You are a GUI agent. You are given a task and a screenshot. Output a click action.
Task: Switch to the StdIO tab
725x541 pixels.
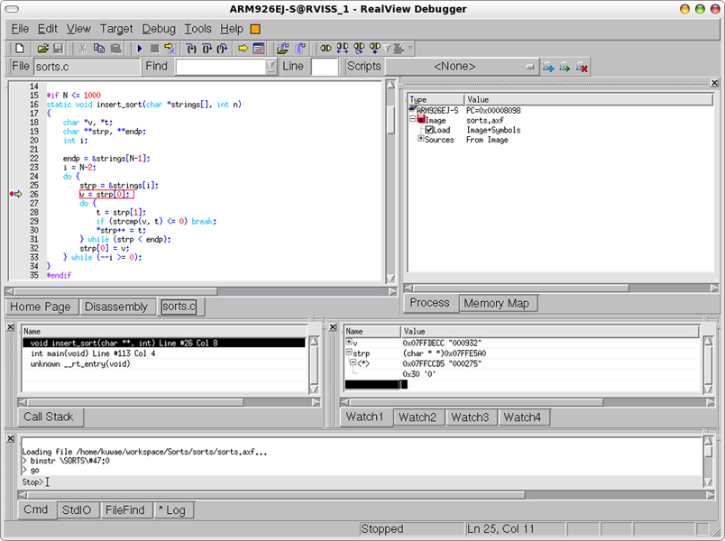[77, 510]
